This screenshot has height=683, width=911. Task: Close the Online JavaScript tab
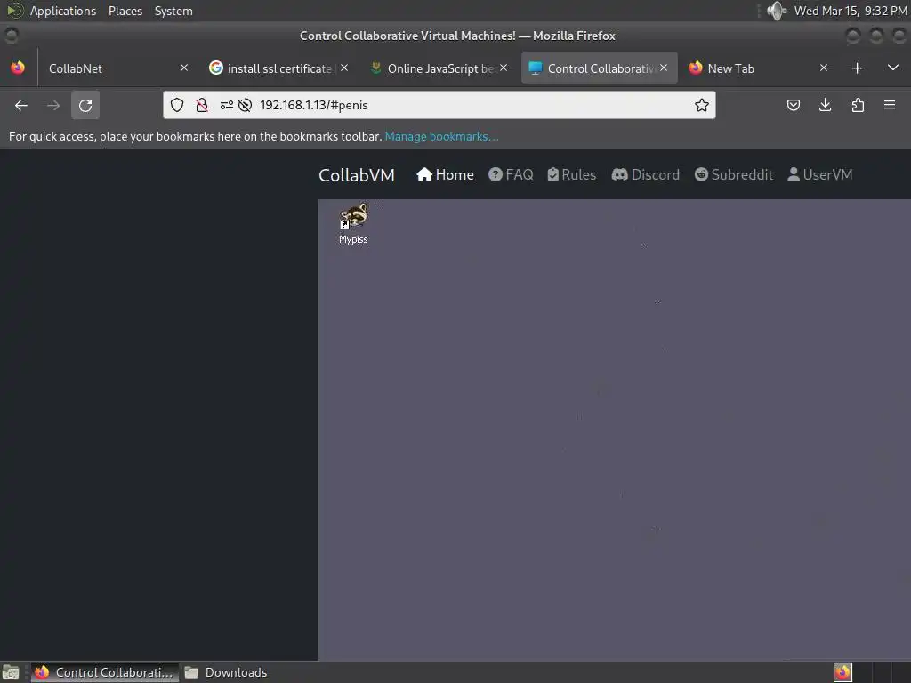(x=504, y=68)
